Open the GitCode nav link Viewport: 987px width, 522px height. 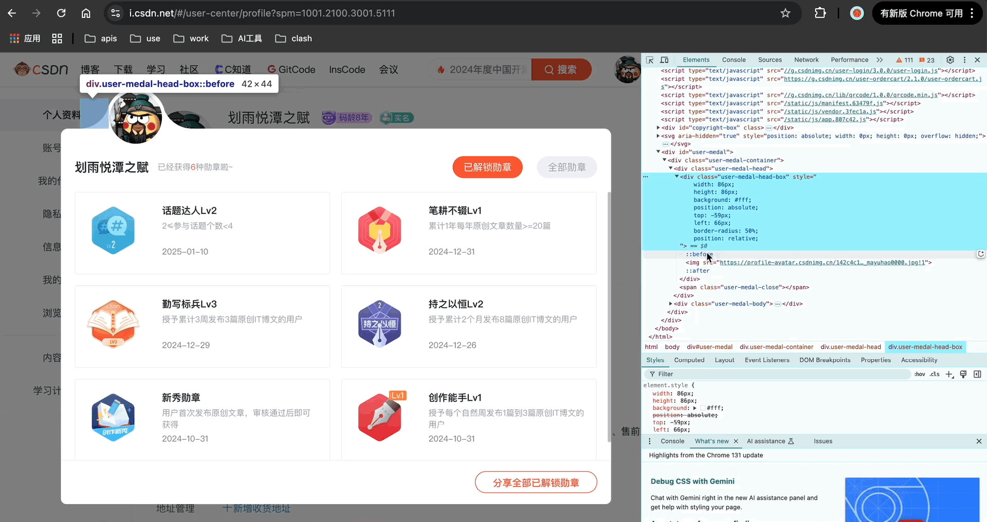click(291, 69)
